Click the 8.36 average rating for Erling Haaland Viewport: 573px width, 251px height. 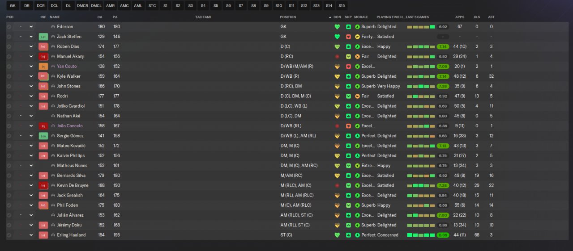pos(443,235)
